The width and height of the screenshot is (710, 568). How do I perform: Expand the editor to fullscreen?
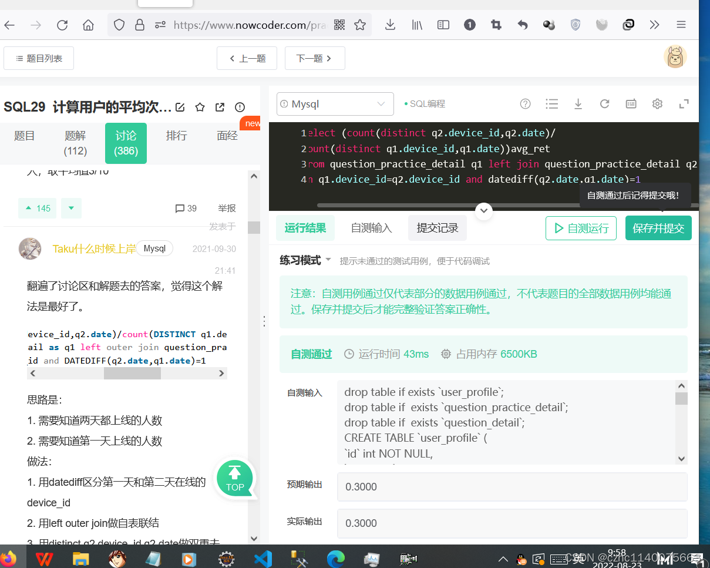point(683,103)
